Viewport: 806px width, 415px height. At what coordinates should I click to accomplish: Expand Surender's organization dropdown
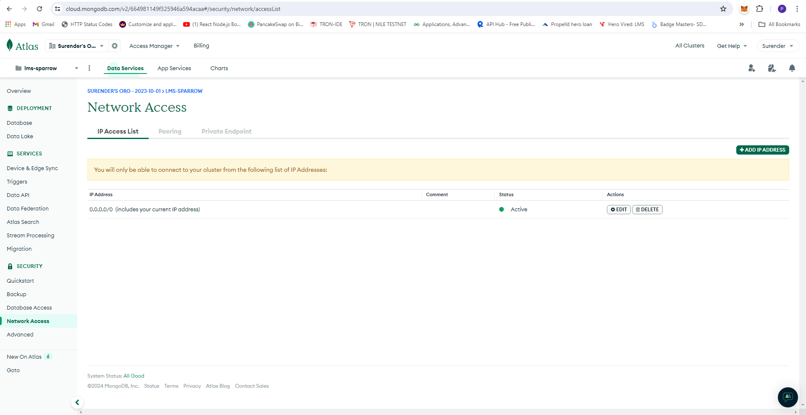click(76, 46)
